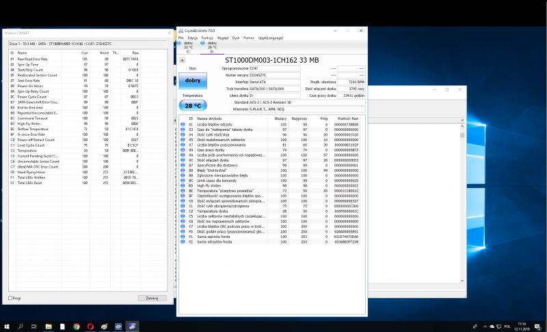The height and width of the screenshot is (332, 547).
Task: Select the C: drive status icon
Action: (x=179, y=43)
